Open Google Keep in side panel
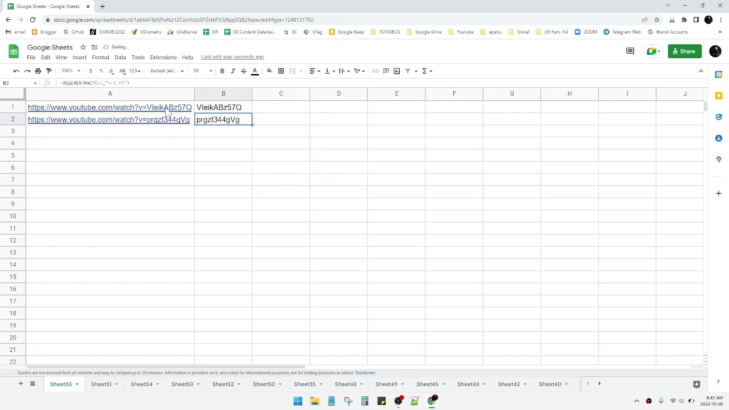This screenshot has width=729, height=410. [718, 96]
